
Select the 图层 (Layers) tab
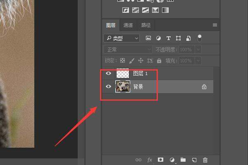[x=111, y=25]
